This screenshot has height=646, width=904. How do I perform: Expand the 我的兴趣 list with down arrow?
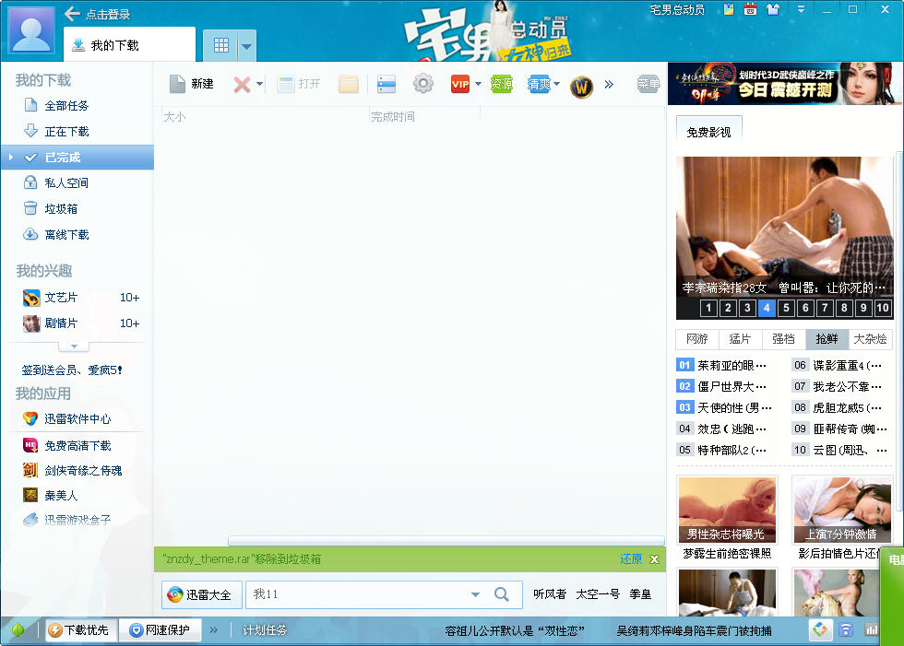click(x=74, y=346)
